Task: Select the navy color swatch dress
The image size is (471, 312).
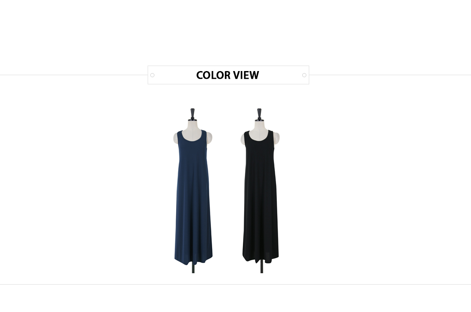Action: (x=193, y=191)
